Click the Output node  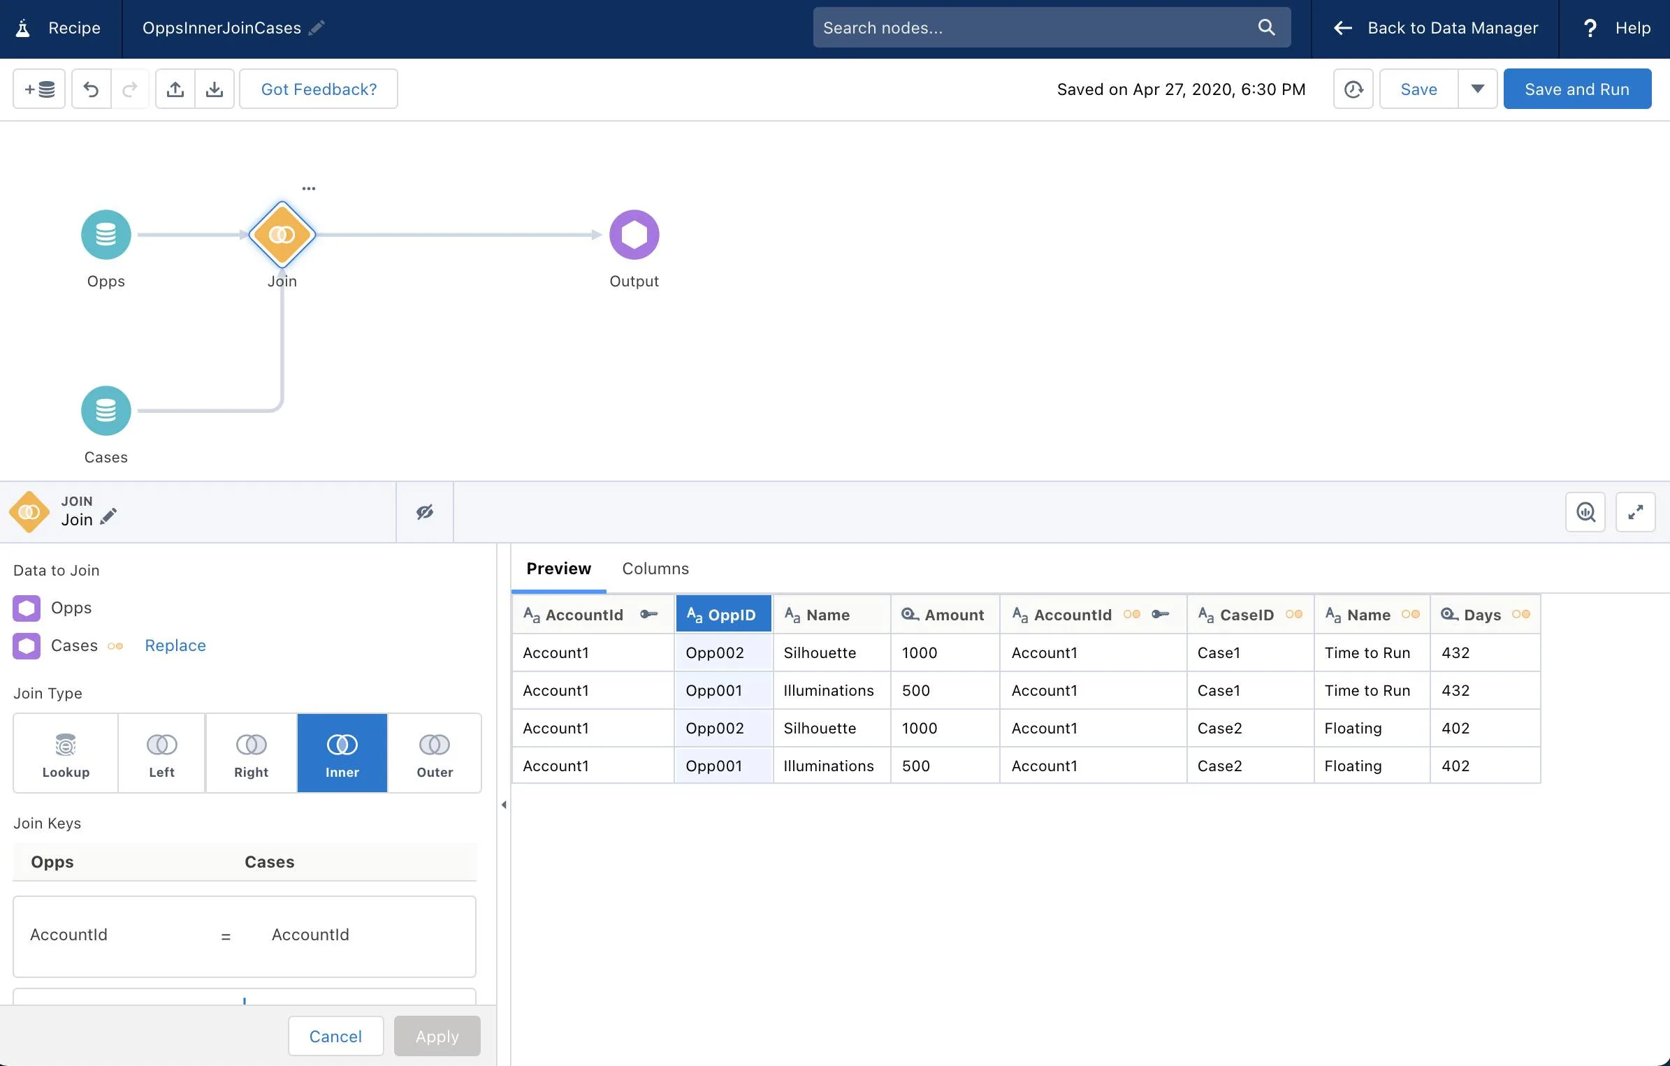634,233
